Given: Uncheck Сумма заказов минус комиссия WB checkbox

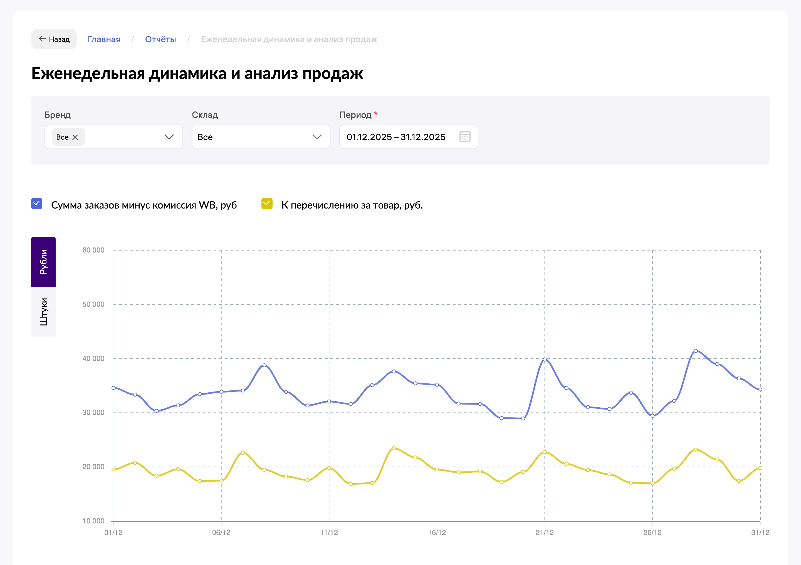Looking at the screenshot, I should coord(37,204).
